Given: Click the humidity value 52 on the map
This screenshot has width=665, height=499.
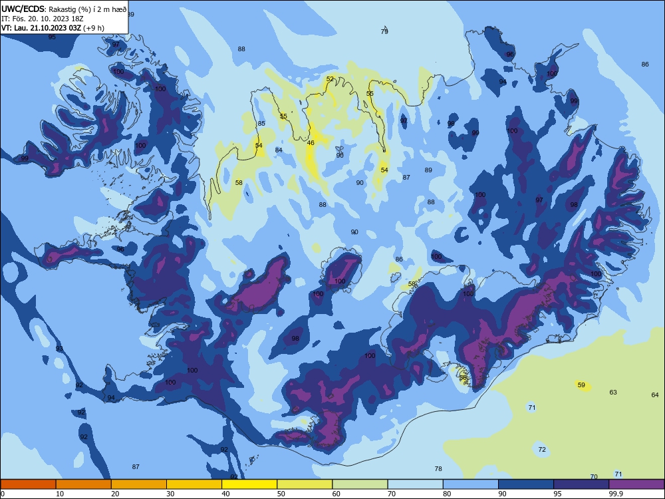Looking at the screenshot, I should point(330,79).
